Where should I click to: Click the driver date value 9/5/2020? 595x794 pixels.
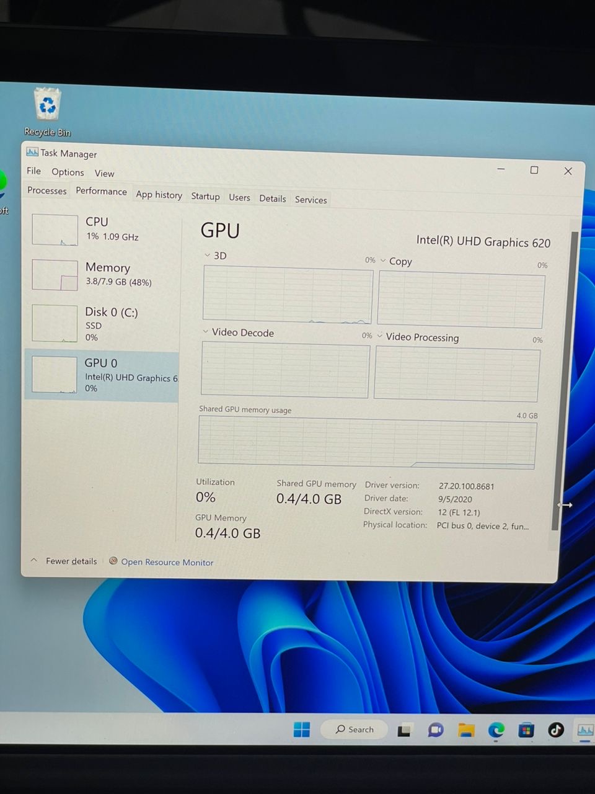pyautogui.click(x=455, y=499)
